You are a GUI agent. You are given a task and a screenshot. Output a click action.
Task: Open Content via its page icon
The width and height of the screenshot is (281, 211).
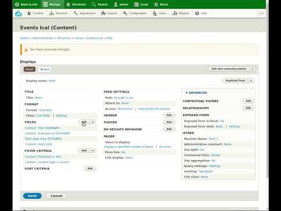(x=29, y=13)
